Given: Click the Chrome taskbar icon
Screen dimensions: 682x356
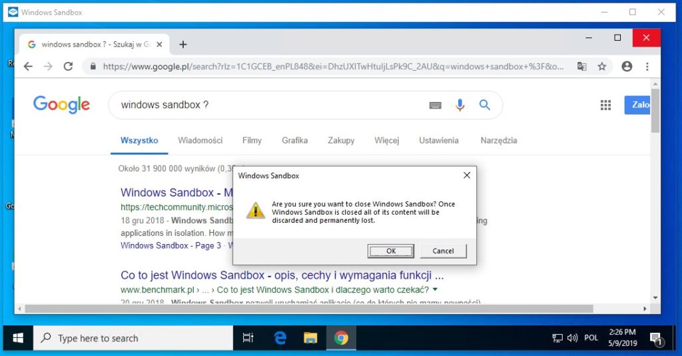Looking at the screenshot, I should pyautogui.click(x=341, y=338).
